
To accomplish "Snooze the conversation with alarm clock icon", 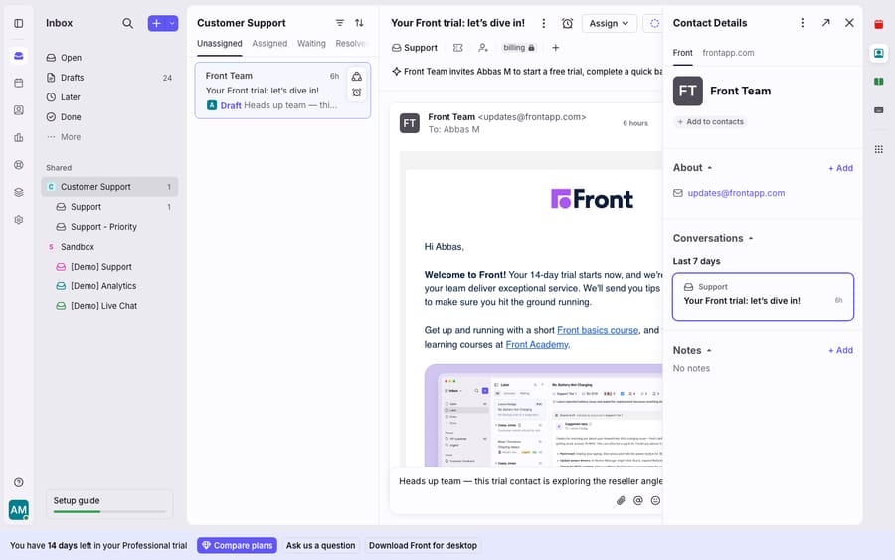I will (567, 23).
